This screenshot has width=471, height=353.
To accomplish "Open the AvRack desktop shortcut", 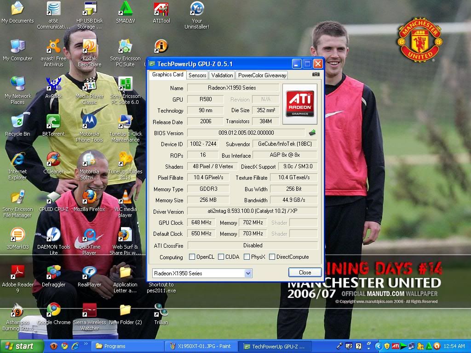I will (x=53, y=88).
